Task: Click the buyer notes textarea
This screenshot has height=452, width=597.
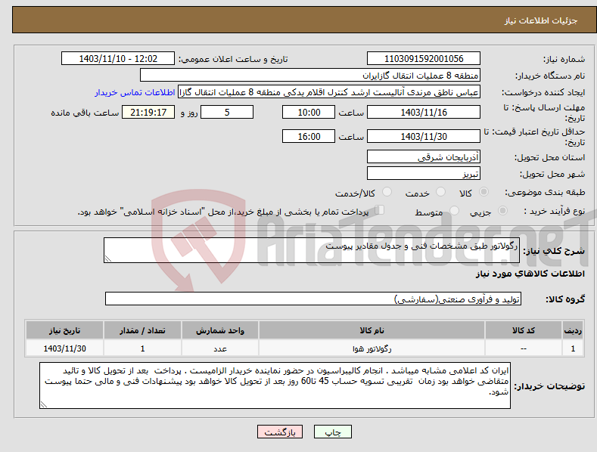Action: pyautogui.click(x=275, y=385)
